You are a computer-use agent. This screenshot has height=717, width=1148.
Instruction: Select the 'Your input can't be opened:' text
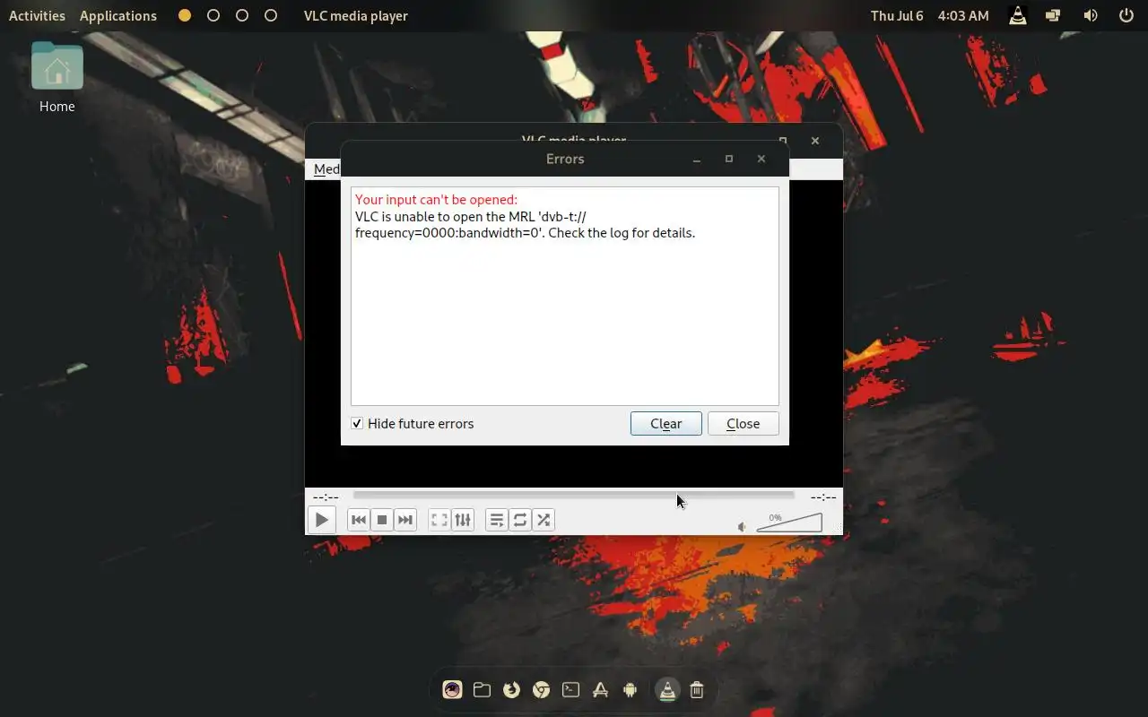click(x=436, y=200)
